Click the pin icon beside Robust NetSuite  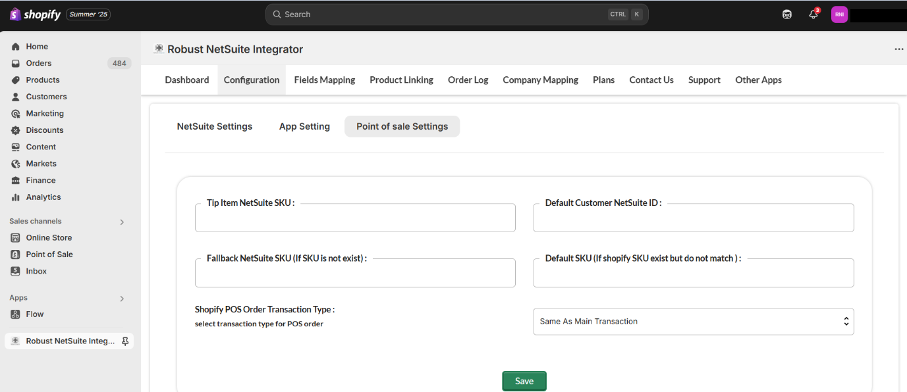pyautogui.click(x=125, y=341)
